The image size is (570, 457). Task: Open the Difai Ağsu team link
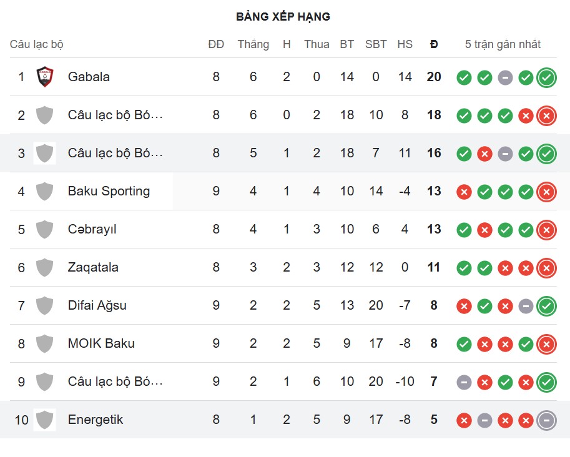coord(97,305)
